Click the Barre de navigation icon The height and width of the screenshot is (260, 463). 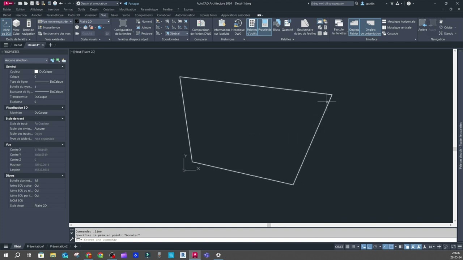pos(29,27)
